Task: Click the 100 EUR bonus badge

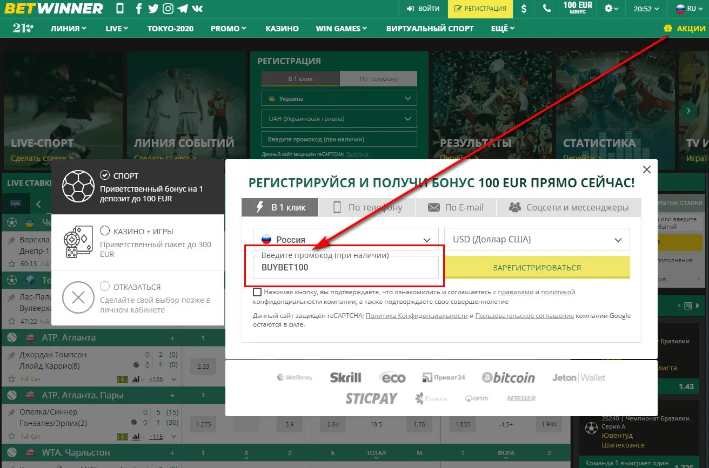Action: (578, 8)
